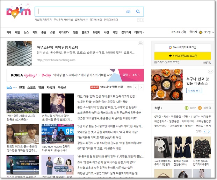The image size is (217, 180).
Task: Open the 같이가치 menu item
Action: click(x=126, y=32)
